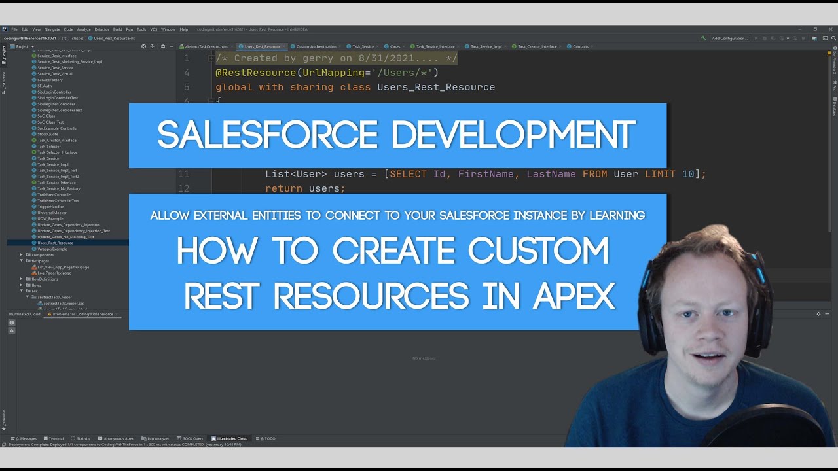The width and height of the screenshot is (838, 471).
Task: Close the Problems for CodingWithTheForce tab
Action: (x=118, y=314)
